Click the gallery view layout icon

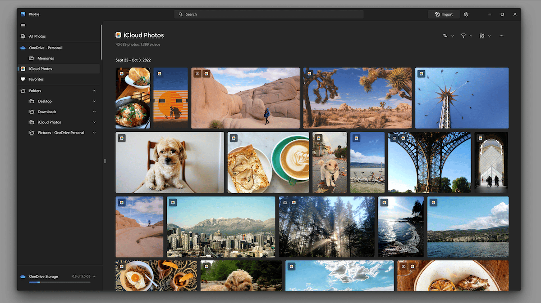click(x=481, y=36)
